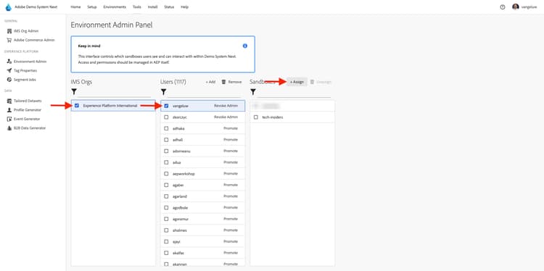Image resolution: width=544 pixels, height=271 pixels.
Task: Click the user avatar icon
Action: point(516,7)
